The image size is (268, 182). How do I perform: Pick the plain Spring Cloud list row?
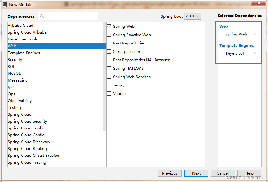tap(55, 114)
